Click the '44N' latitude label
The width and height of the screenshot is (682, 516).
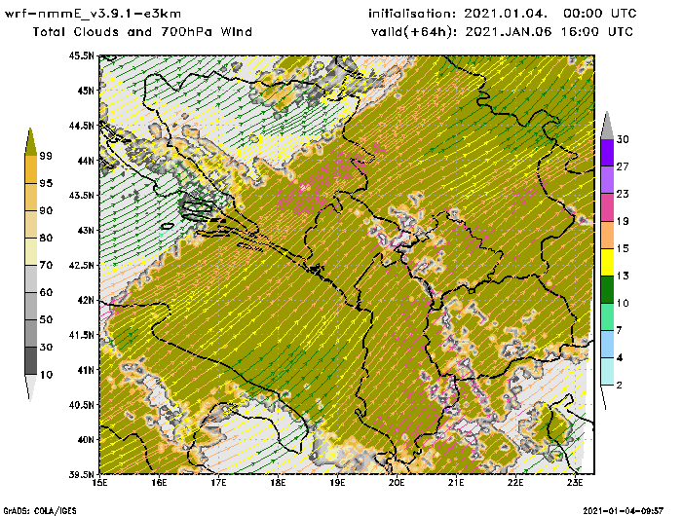(86, 161)
